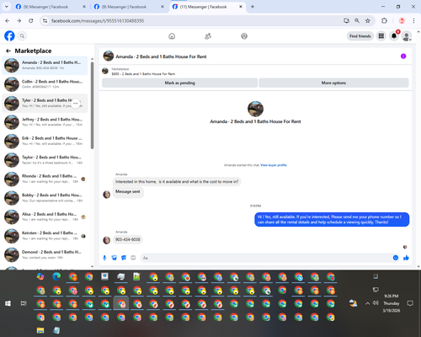This screenshot has height=337, width=421.
Task: Reload the page
Action: [x=31, y=20]
